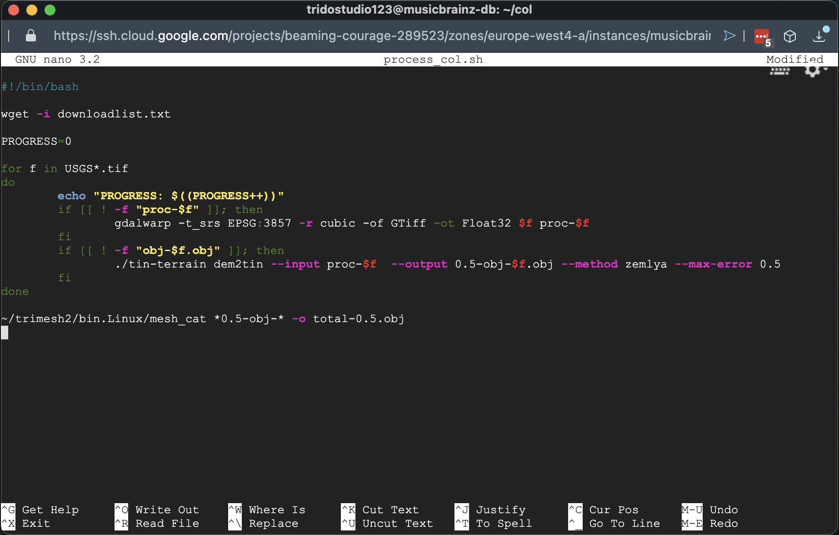Click the wget downloadlist.txt line

click(86, 114)
